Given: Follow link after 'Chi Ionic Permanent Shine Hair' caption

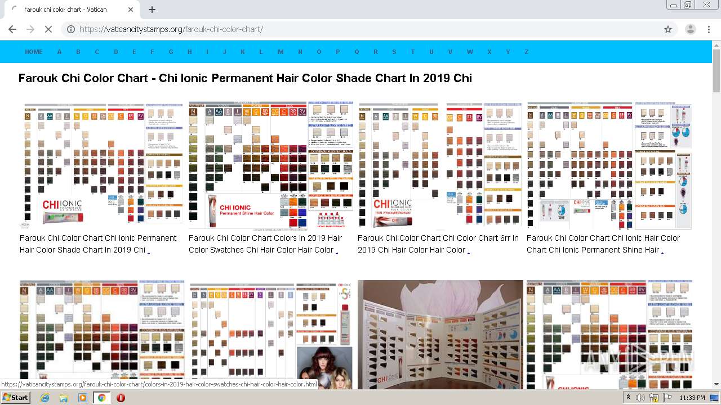Looking at the screenshot, I should coord(662,250).
